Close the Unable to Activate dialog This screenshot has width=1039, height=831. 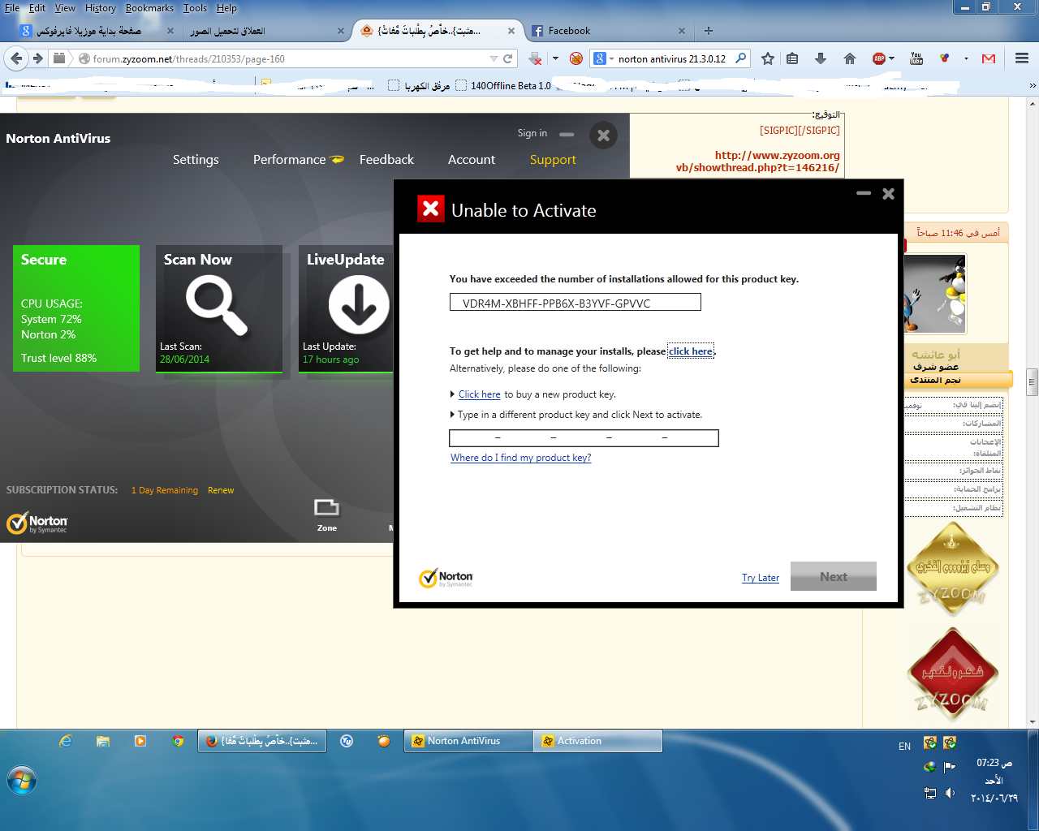(889, 193)
